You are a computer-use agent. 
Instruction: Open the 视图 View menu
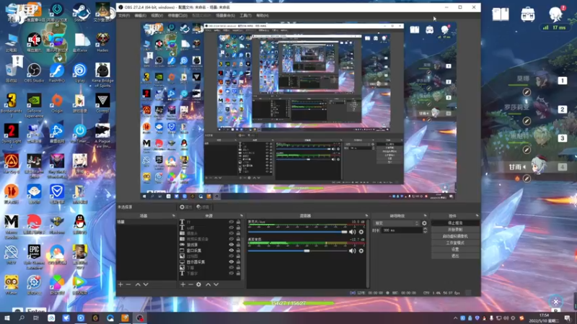tap(157, 15)
